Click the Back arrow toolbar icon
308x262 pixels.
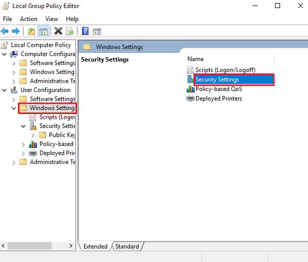pyautogui.click(x=5, y=31)
